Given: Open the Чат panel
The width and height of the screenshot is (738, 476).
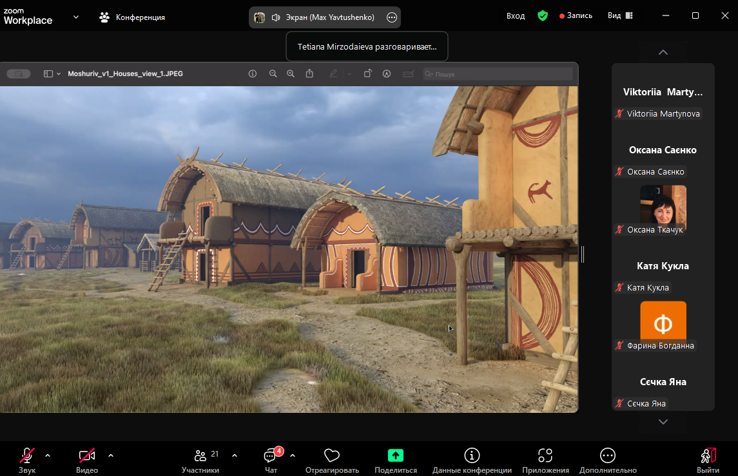Looking at the screenshot, I should pos(271,459).
